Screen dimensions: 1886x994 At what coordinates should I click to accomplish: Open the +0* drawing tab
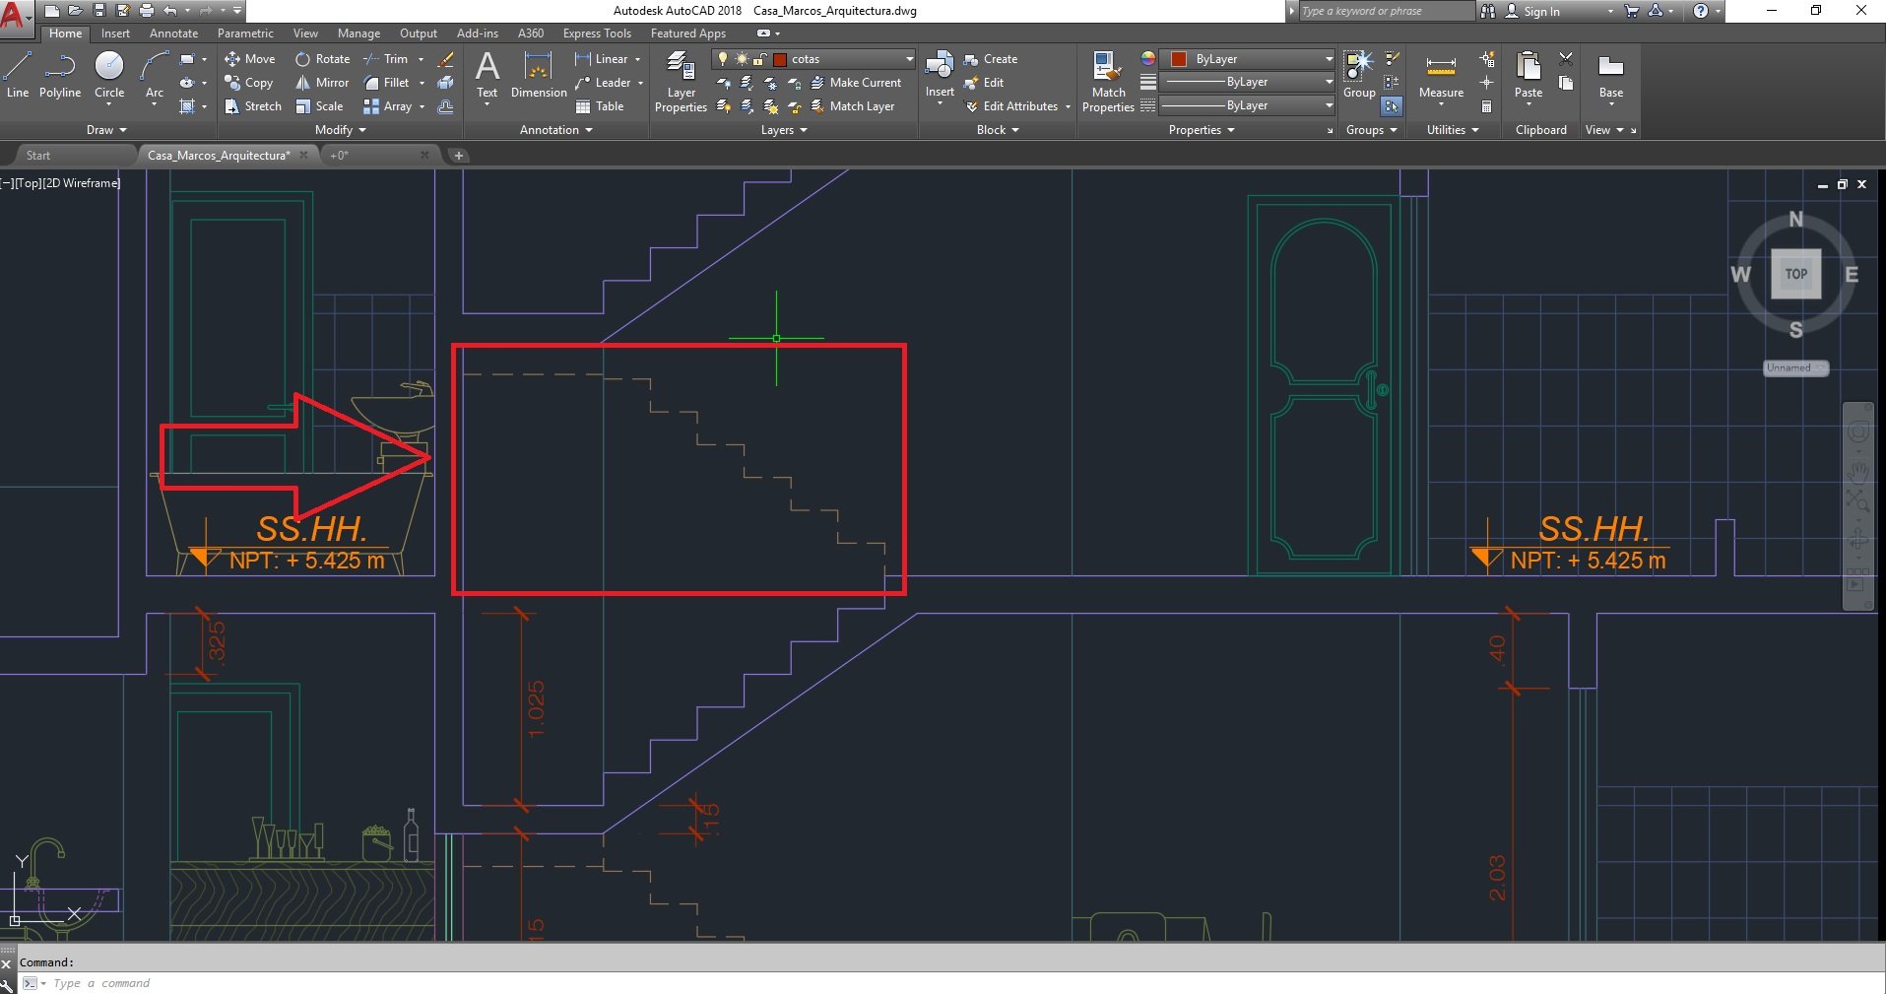(x=379, y=156)
